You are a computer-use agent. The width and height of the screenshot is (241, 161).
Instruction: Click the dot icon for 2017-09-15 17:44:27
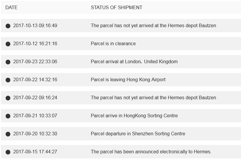pos(8,152)
